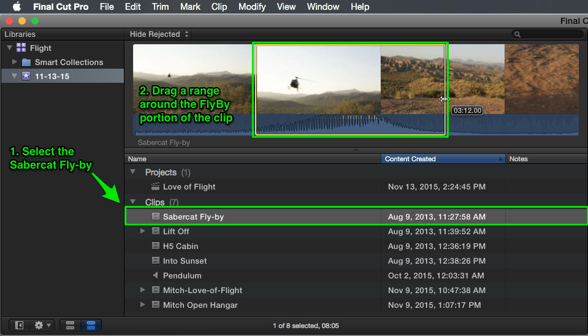
Task: Click the Nov 9, 2015, 1:07:17 PM date cell
Action: pos(434,305)
